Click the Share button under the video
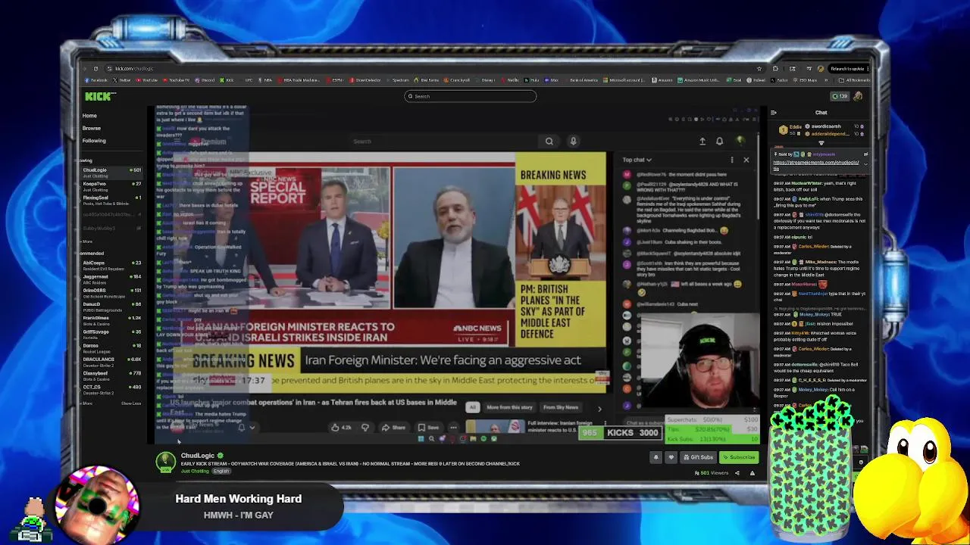 tap(393, 428)
